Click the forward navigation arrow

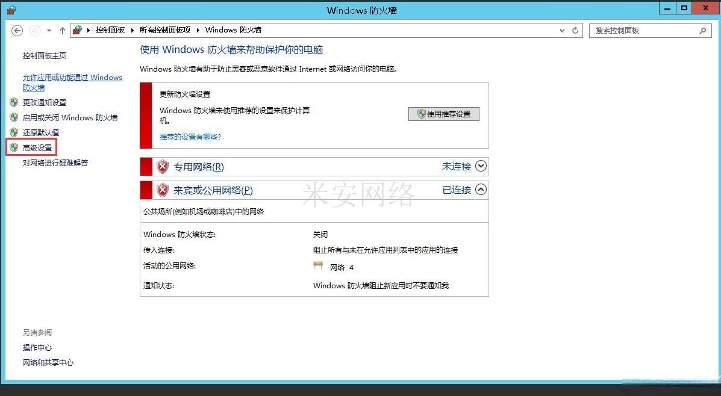[x=35, y=30]
